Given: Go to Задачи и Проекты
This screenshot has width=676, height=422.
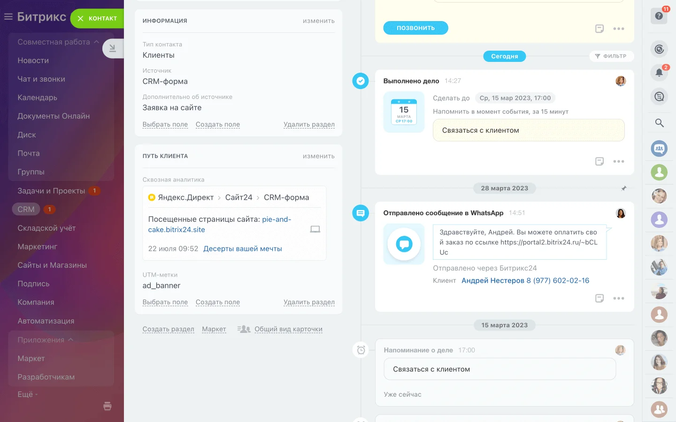Looking at the screenshot, I should [51, 191].
